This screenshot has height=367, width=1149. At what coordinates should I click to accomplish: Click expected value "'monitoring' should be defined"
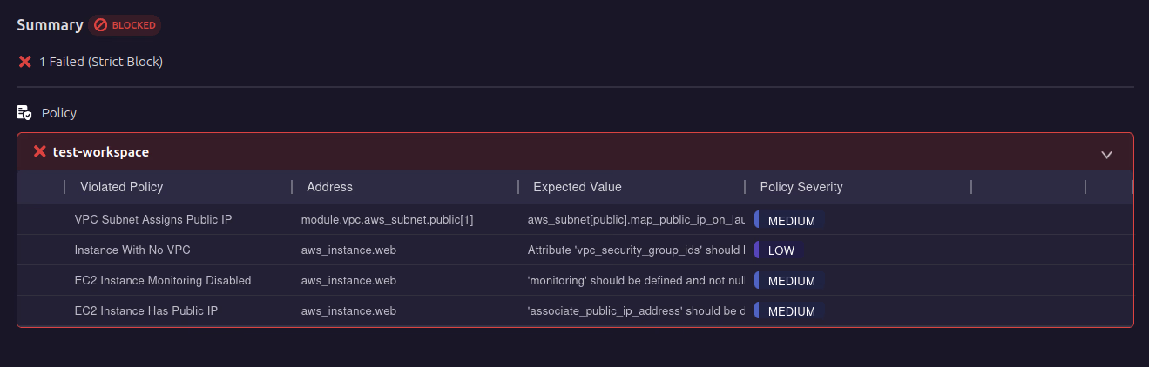coord(636,280)
